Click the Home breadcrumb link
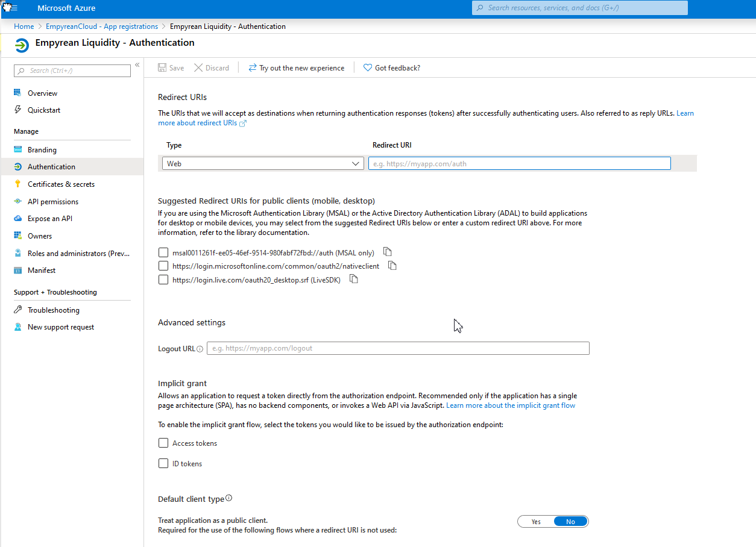This screenshot has height=547, width=756. pyautogui.click(x=24, y=27)
